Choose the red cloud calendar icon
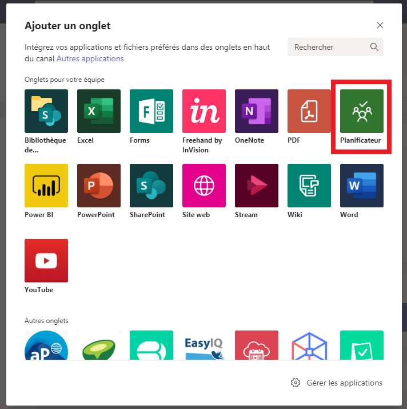Image resolution: width=407 pixels, height=409 pixels. pos(257,345)
